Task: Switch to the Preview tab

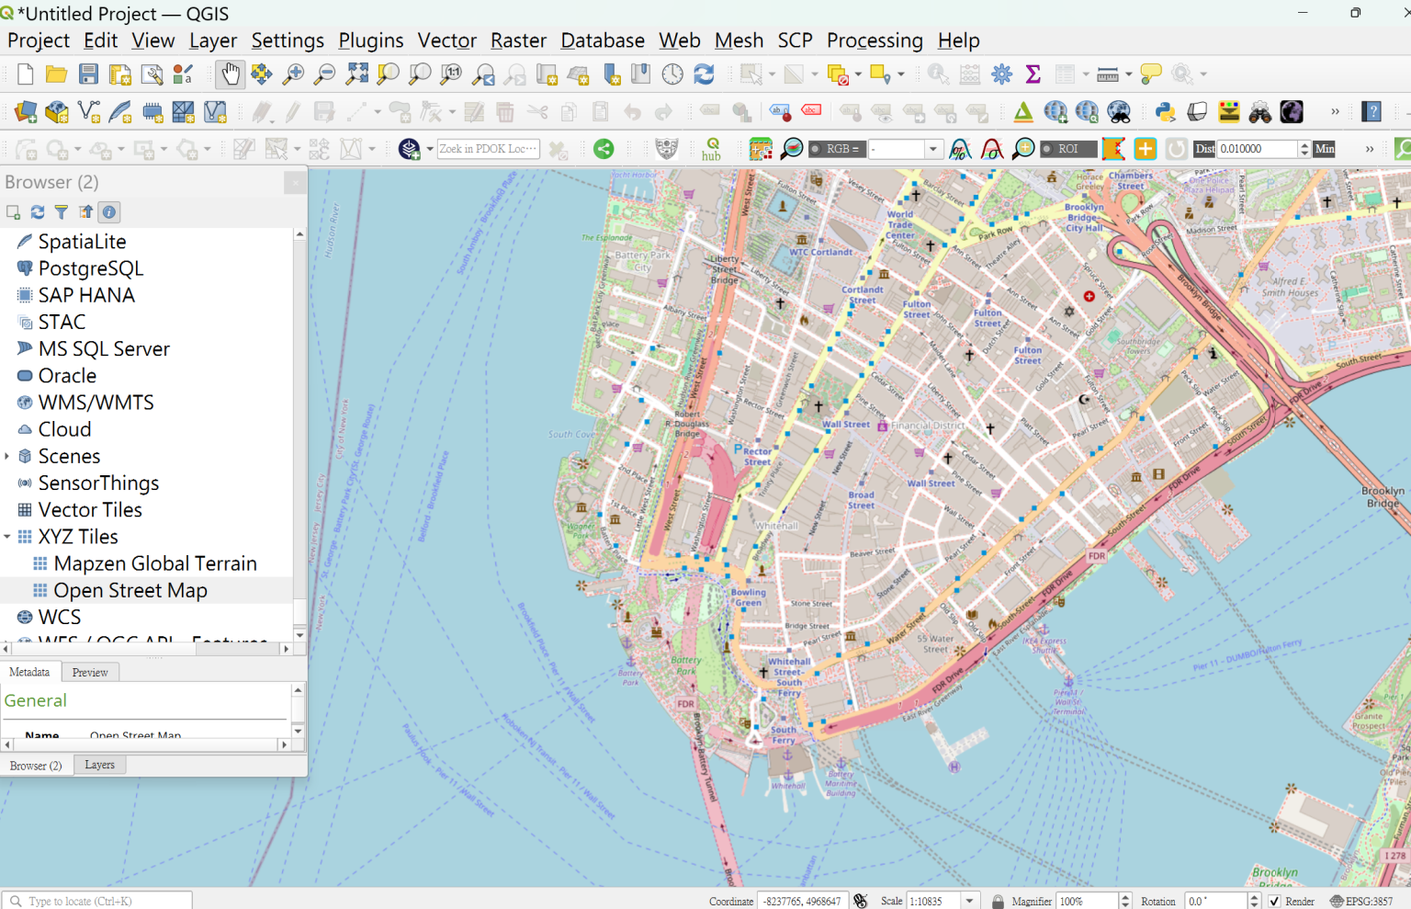Action: point(90,672)
